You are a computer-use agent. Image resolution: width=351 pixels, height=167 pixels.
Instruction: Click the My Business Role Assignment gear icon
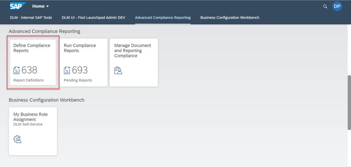click(x=17, y=139)
